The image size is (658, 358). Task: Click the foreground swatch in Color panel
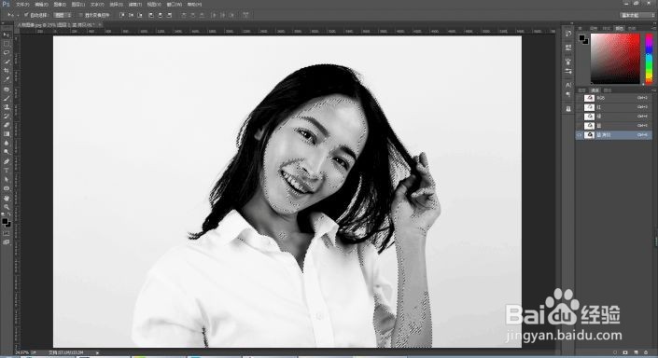[x=582, y=38]
